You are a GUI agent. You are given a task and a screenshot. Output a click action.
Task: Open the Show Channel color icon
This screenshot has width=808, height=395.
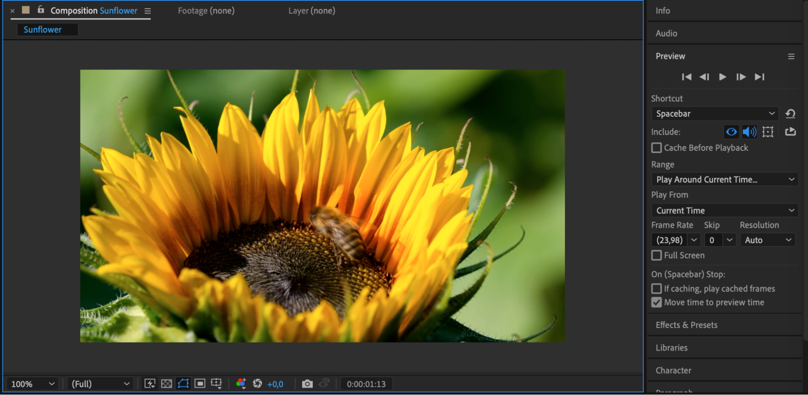(x=241, y=384)
